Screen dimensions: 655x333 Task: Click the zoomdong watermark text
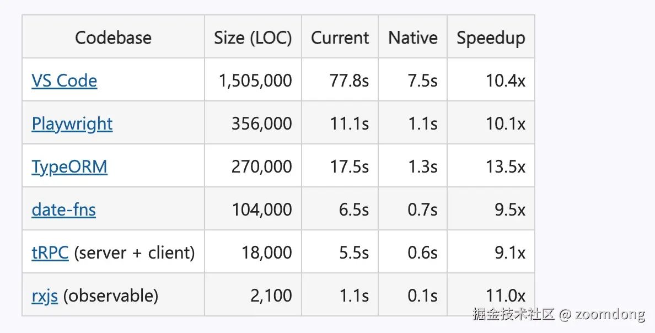click(x=609, y=314)
